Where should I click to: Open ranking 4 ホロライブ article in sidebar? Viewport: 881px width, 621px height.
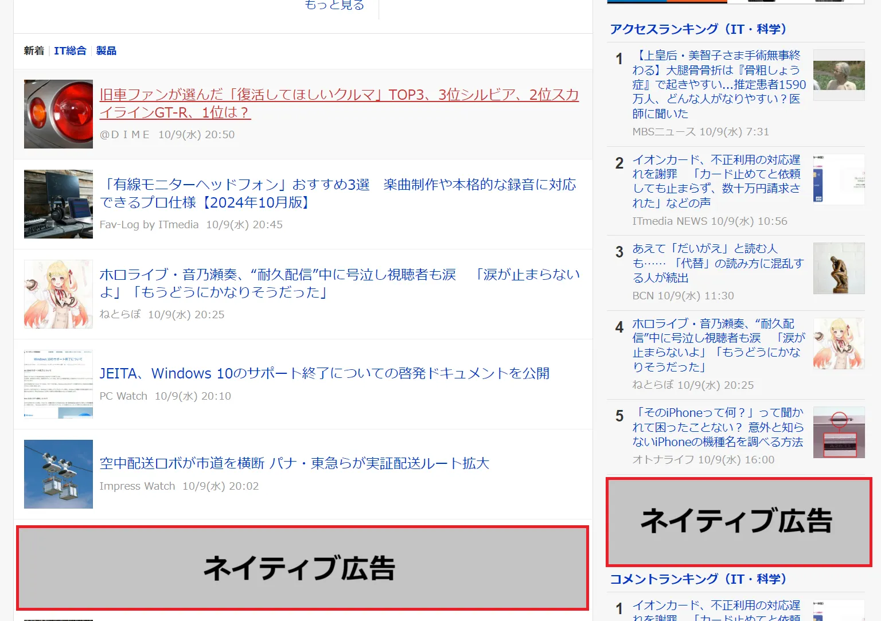719,345
